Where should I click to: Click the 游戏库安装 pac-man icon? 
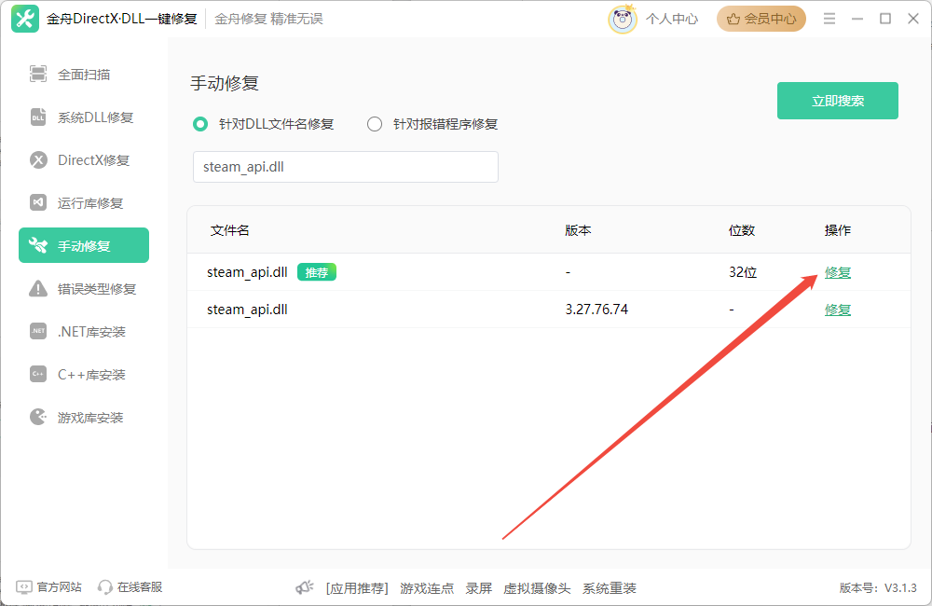tap(38, 417)
